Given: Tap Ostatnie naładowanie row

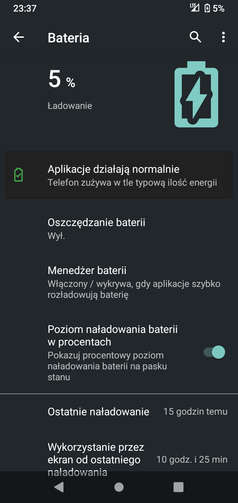Looking at the screenshot, I should pos(119,412).
